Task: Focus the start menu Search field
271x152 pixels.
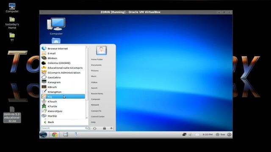Action: click(x=63, y=128)
